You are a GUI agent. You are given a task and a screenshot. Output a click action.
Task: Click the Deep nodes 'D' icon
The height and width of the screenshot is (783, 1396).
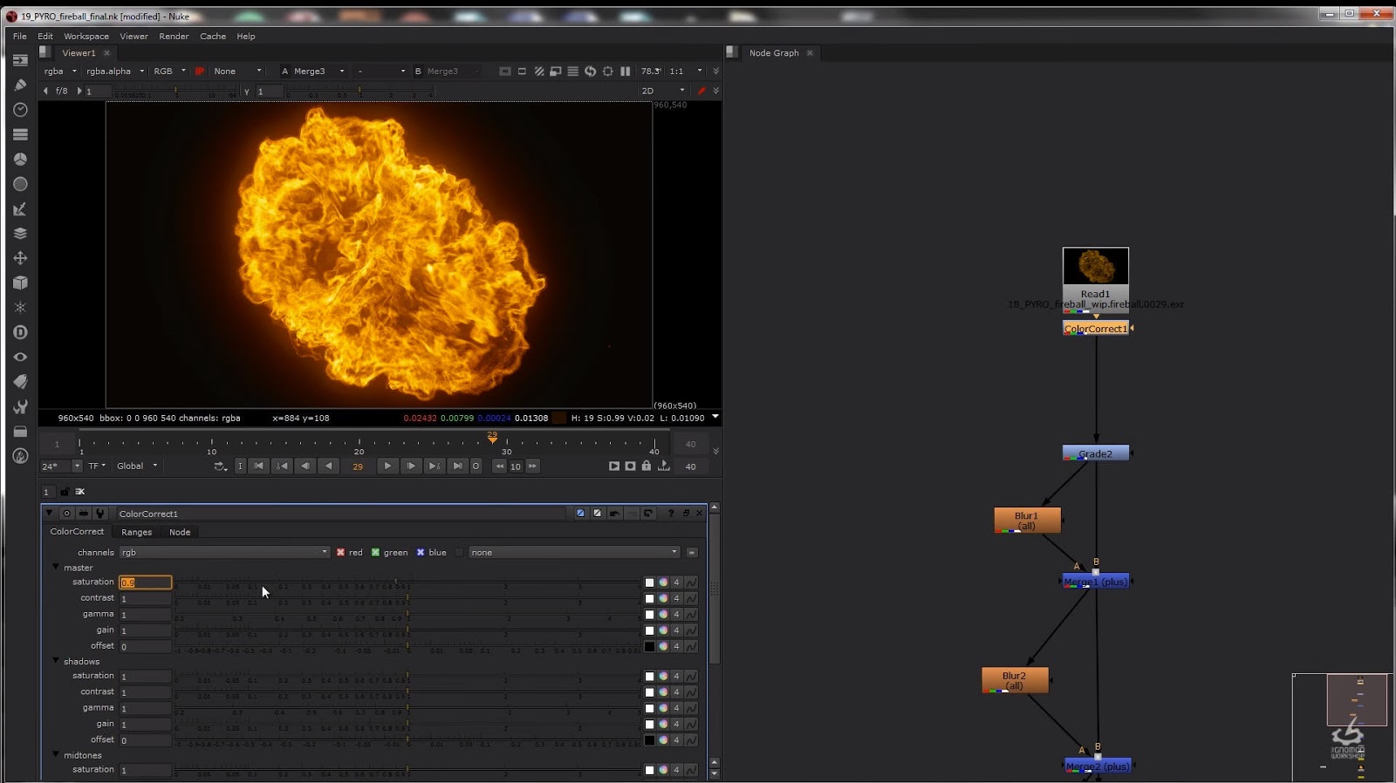click(20, 332)
